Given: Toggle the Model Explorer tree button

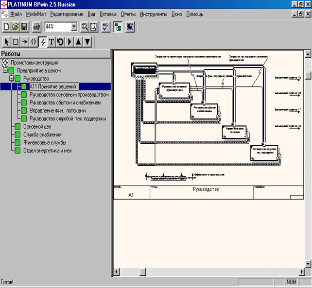Looking at the screenshot, I should click(x=118, y=27).
